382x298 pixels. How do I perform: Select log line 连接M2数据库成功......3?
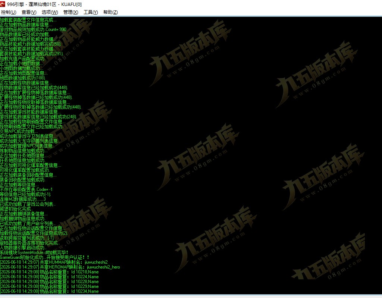pos(23,199)
